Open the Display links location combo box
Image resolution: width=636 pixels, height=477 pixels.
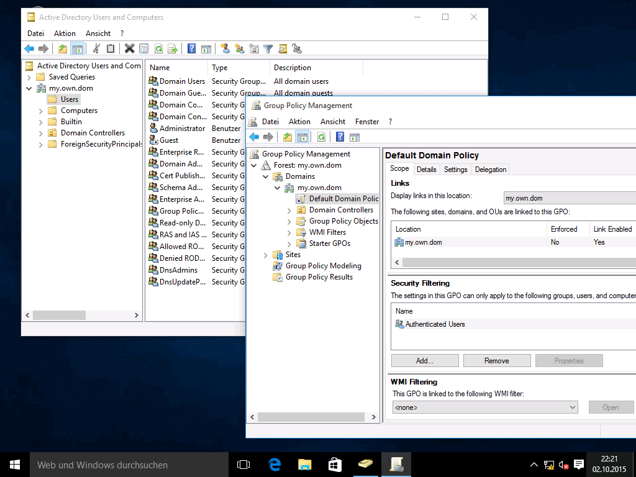coord(570,198)
